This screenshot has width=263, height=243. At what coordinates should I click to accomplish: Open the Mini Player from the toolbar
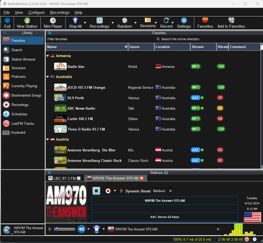pyautogui.click(x=53, y=23)
